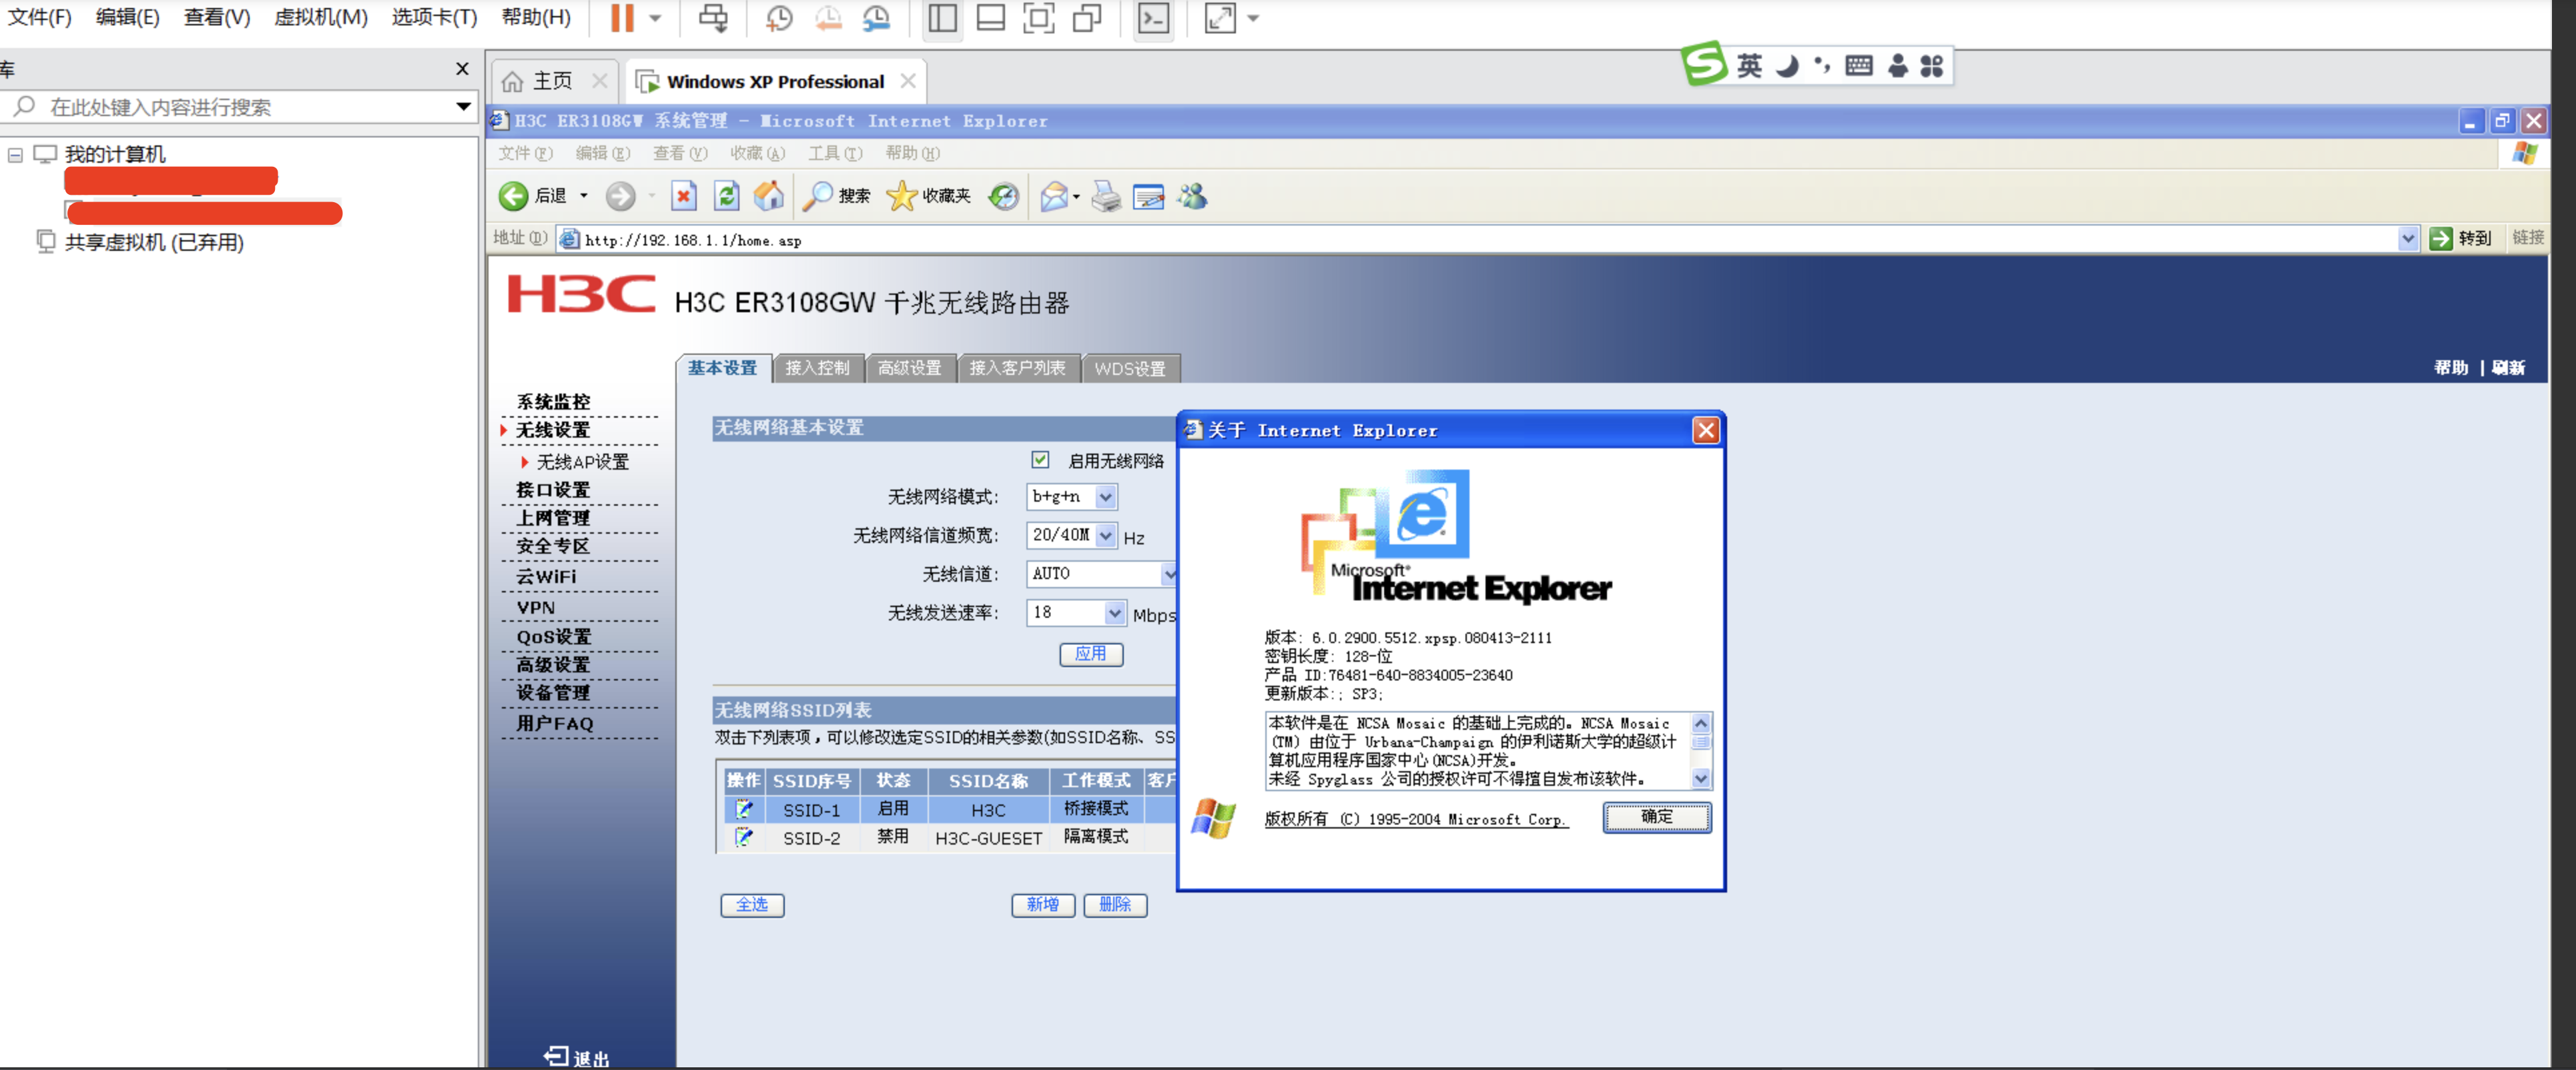Open the 无线发送速率 dropdown

(x=1114, y=613)
